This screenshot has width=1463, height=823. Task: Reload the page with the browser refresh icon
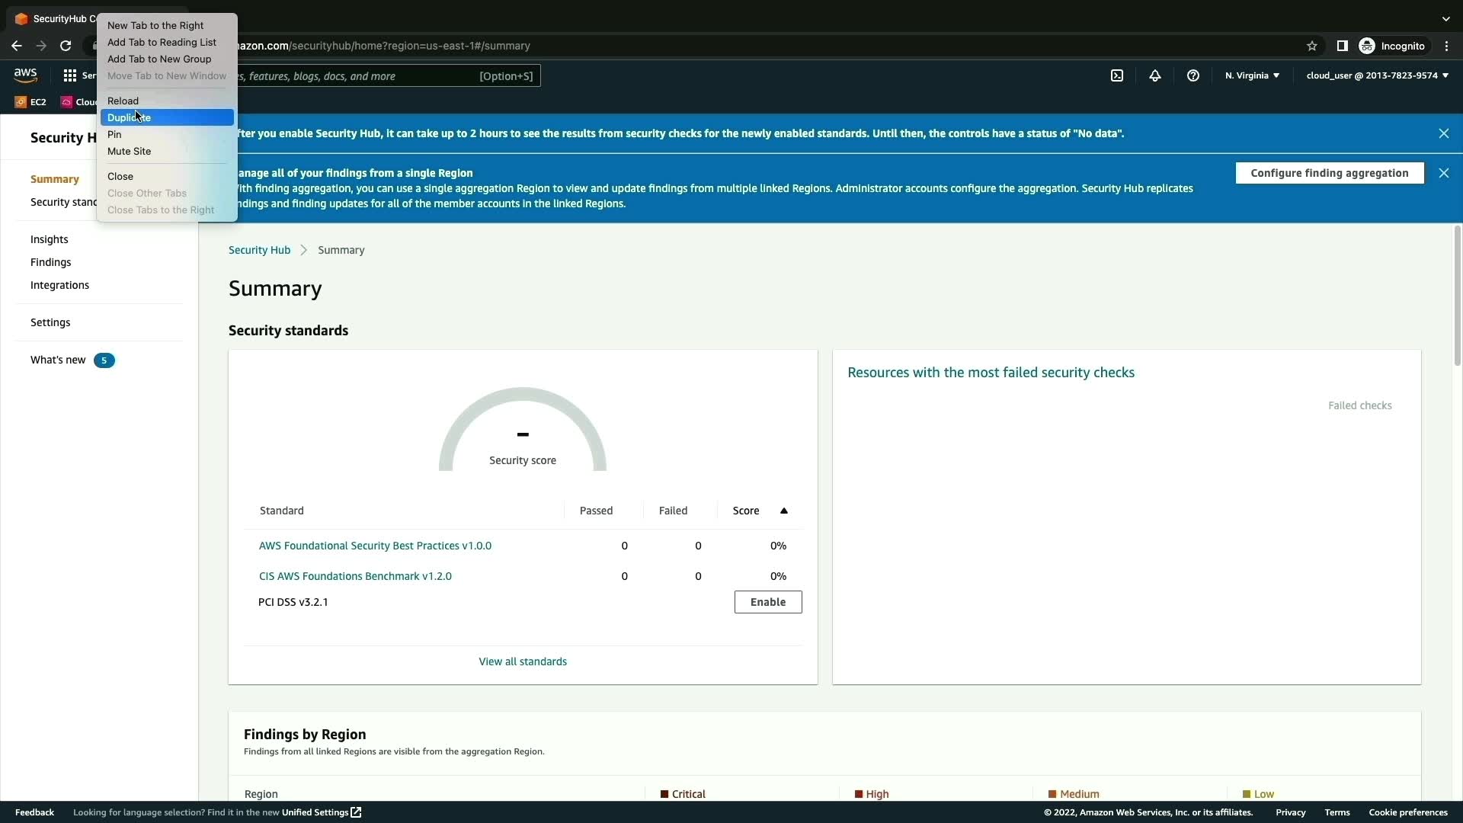[x=66, y=46]
